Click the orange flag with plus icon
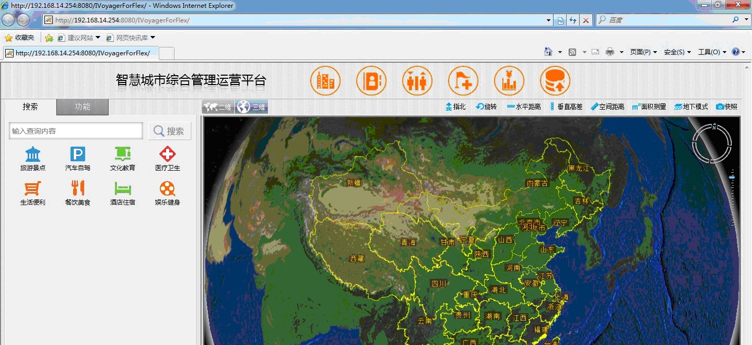Image resolution: width=752 pixels, height=345 pixels. point(463,81)
